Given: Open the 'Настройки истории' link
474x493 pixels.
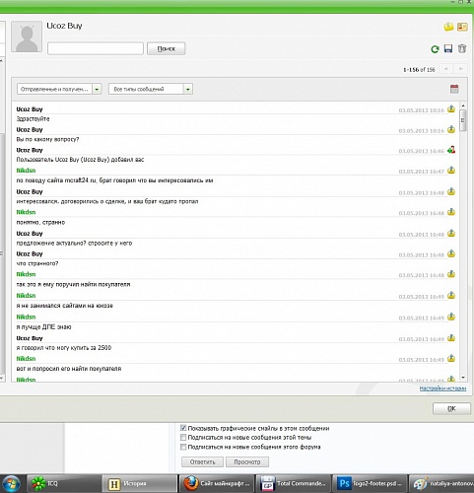Looking at the screenshot, I should click(442, 388).
